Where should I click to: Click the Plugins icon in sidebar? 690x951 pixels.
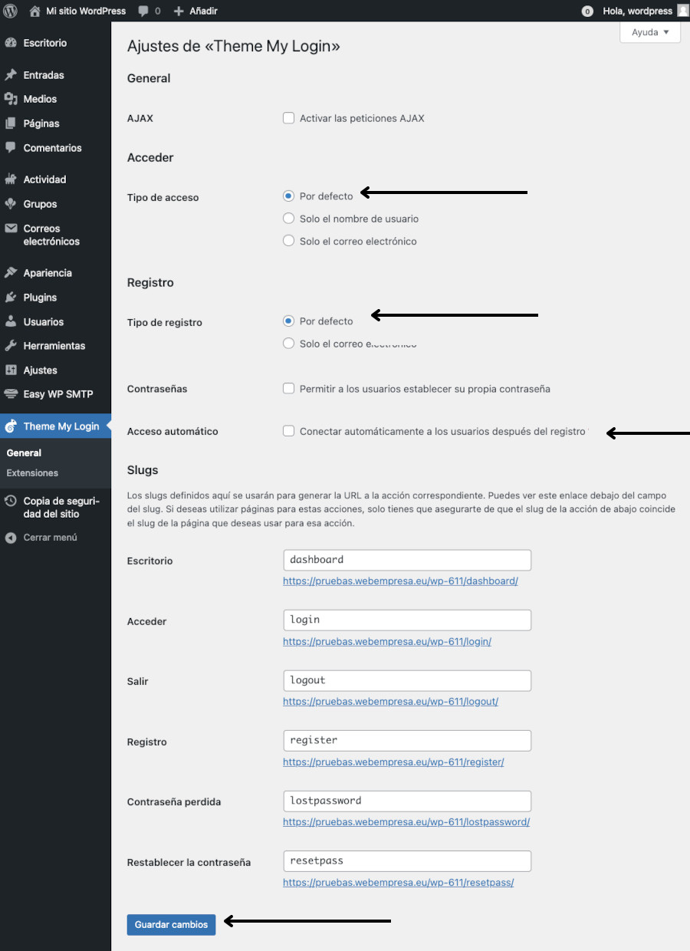tap(11, 298)
